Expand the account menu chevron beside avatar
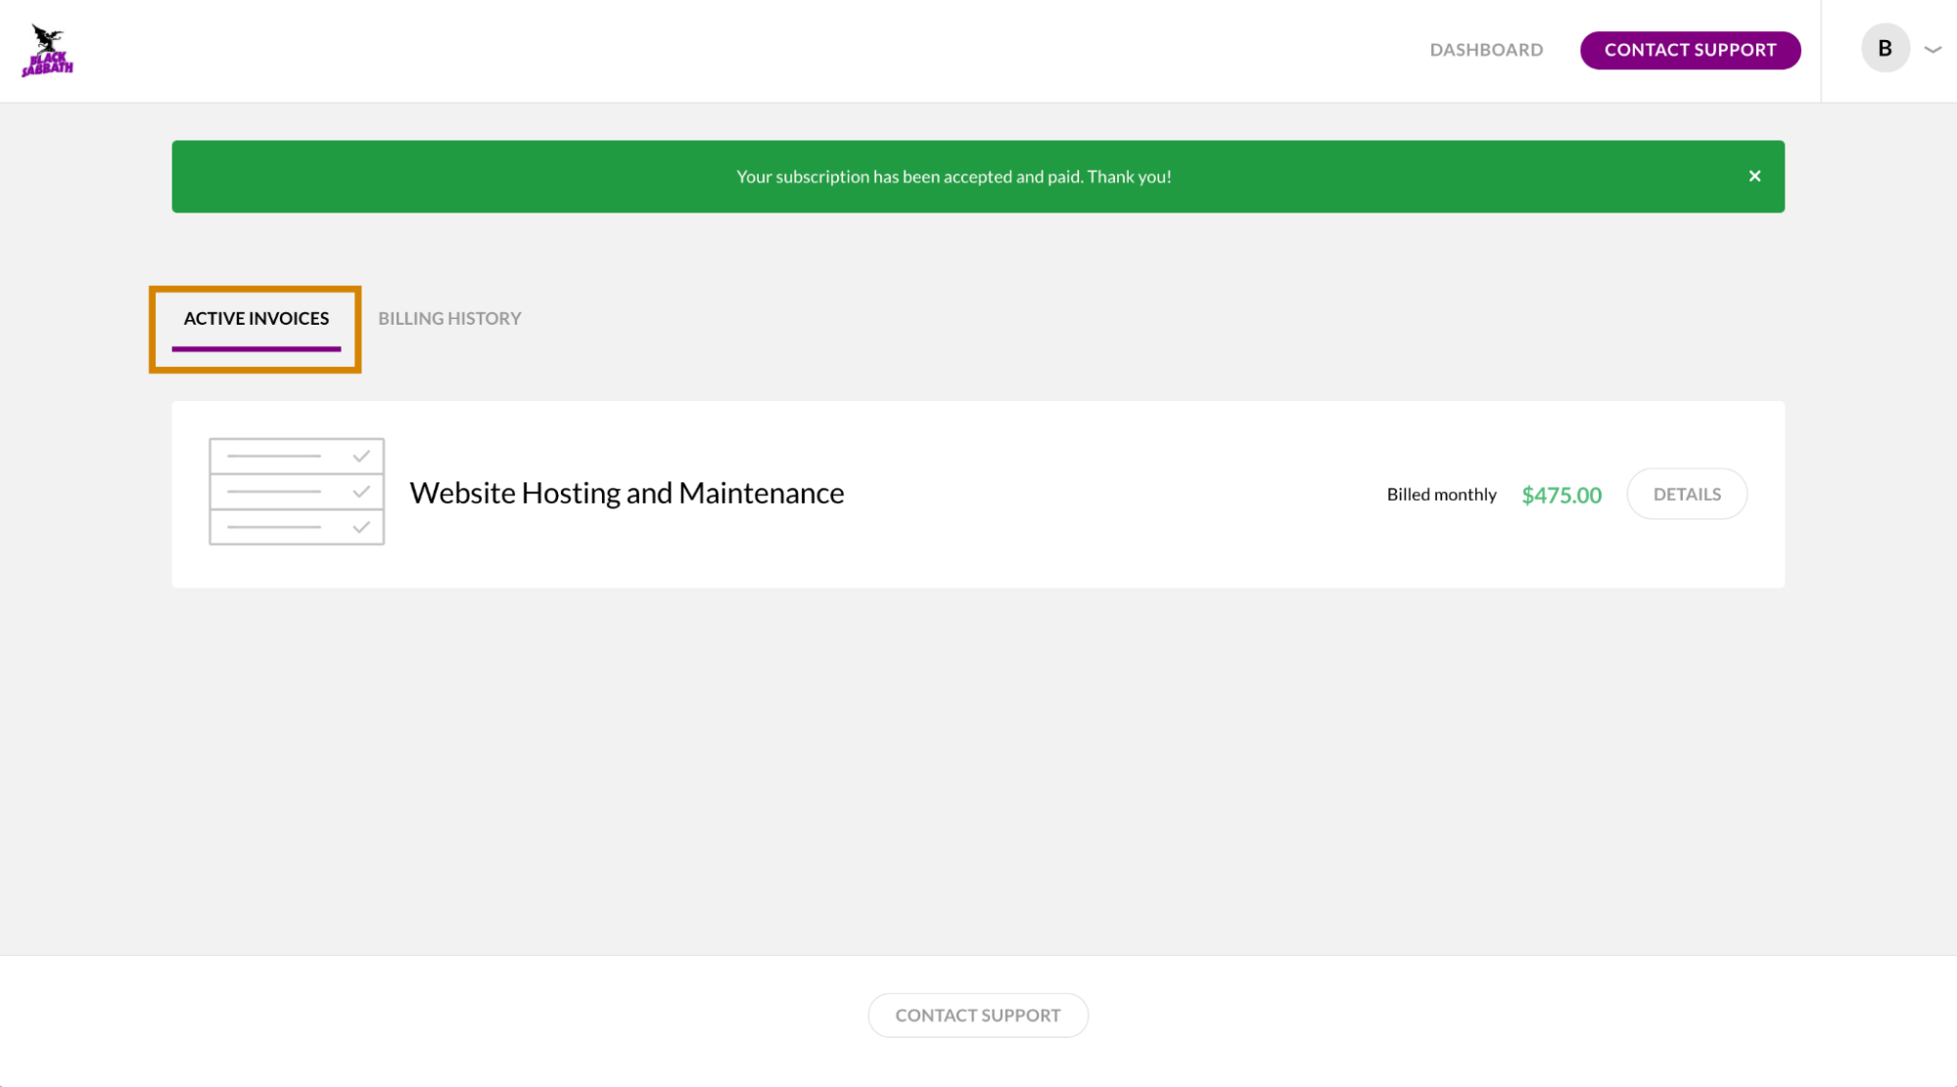 (1933, 49)
